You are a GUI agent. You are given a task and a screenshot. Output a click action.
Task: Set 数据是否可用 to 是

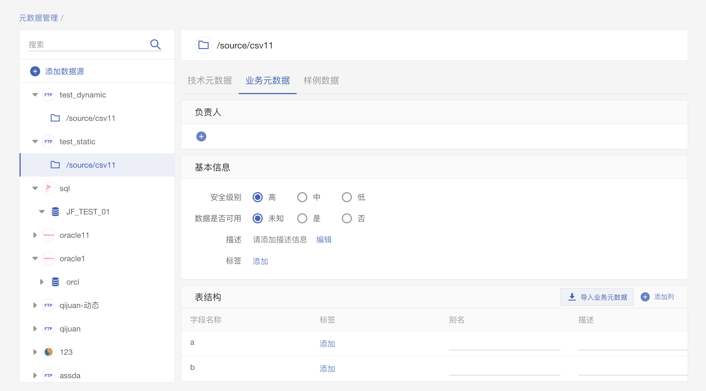pos(302,218)
